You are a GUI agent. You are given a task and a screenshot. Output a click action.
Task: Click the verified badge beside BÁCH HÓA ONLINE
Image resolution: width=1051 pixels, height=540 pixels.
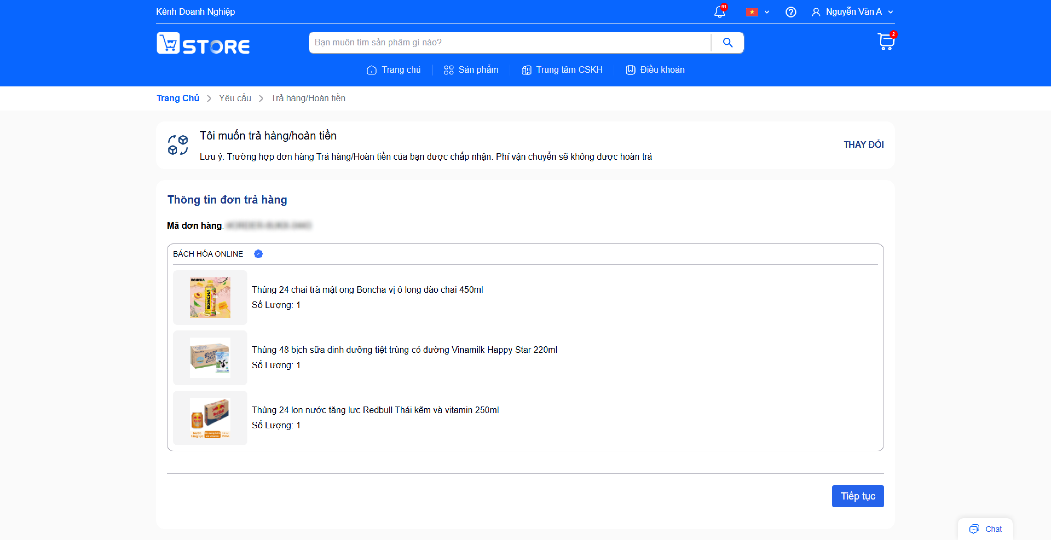point(258,254)
